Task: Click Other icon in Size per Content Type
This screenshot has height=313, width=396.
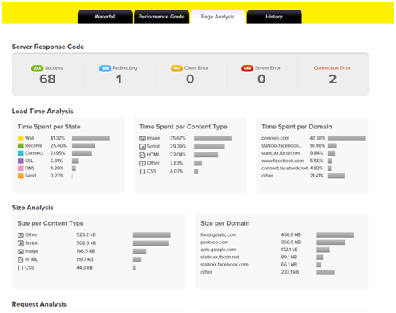Action: pos(21,235)
